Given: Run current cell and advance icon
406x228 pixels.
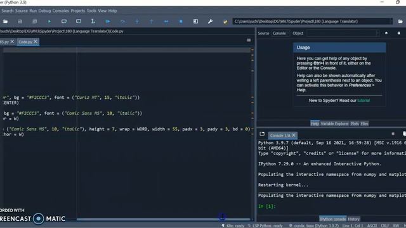Looking at the screenshot, I should tap(79, 22).
